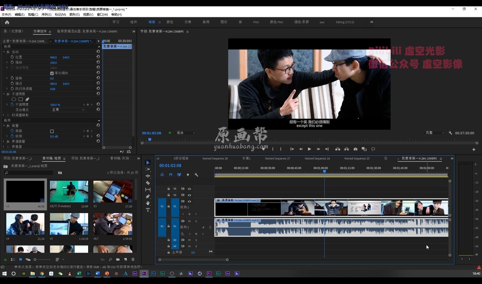Go up one bin folder level
Viewport: 482px width, 284px height.
point(5,166)
